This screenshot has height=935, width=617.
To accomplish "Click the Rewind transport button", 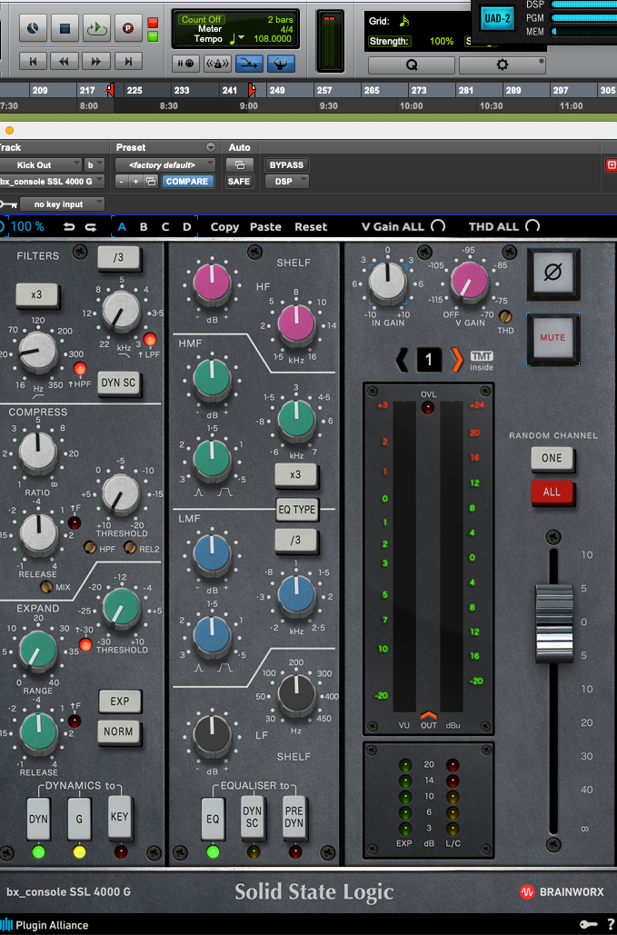I will tap(65, 61).
